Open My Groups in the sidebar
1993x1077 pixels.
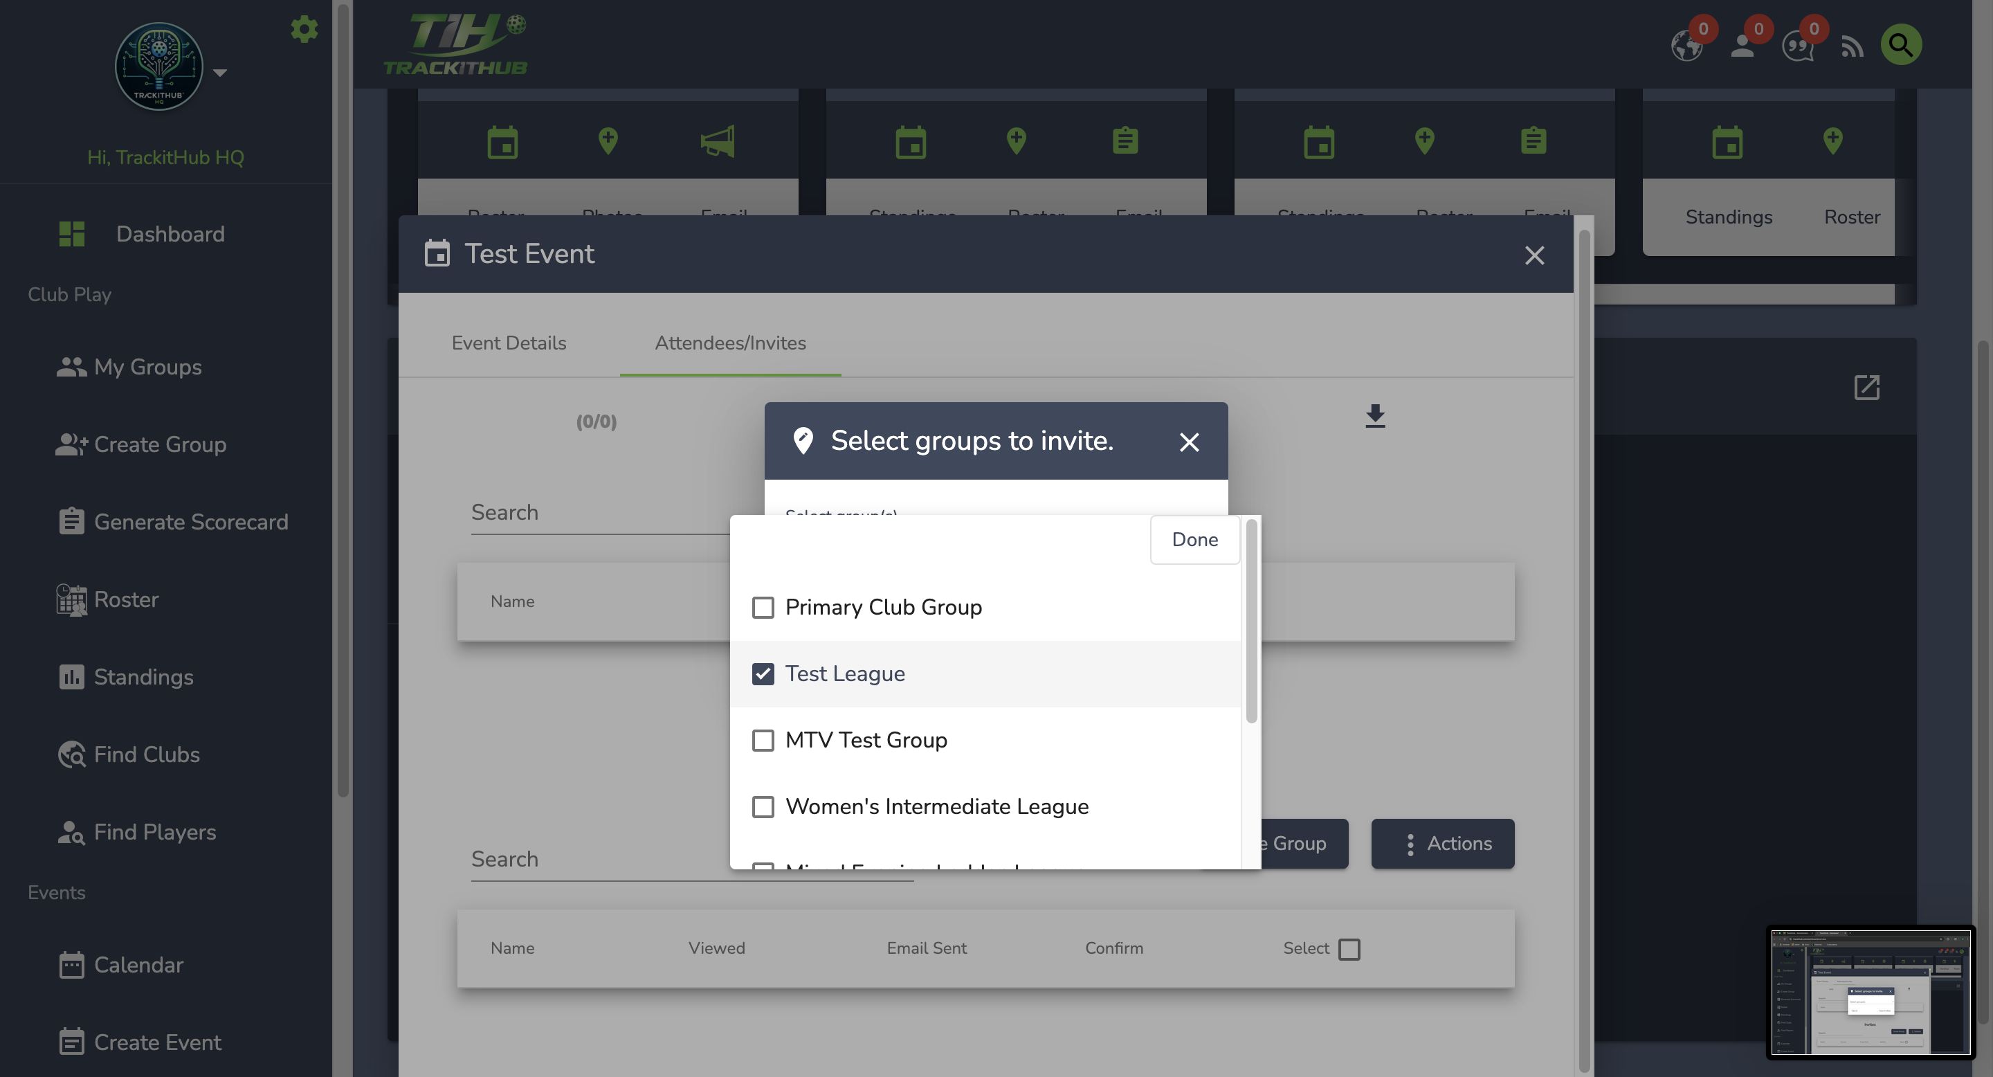pyautogui.click(x=148, y=367)
